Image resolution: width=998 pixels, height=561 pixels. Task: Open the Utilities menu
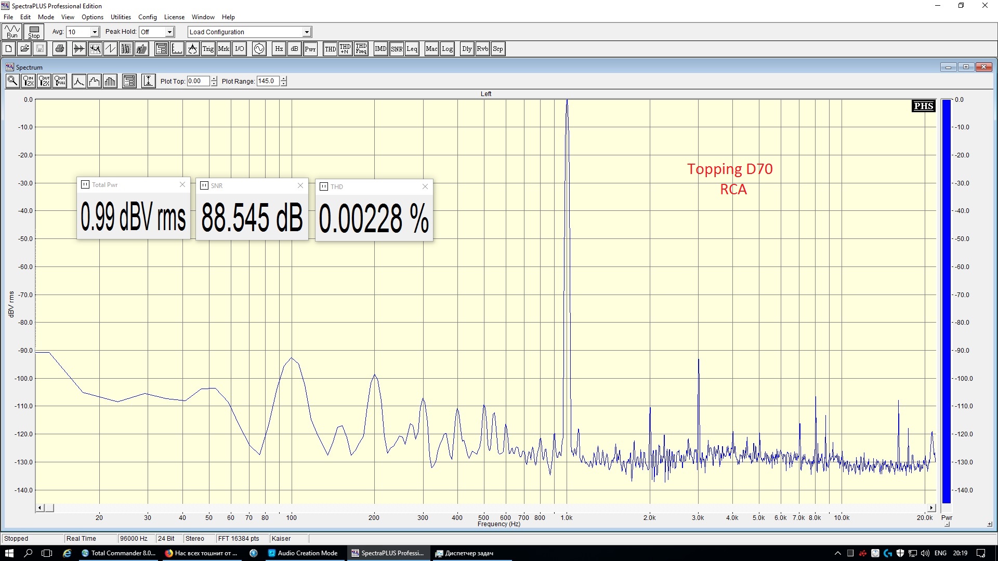[x=121, y=17]
